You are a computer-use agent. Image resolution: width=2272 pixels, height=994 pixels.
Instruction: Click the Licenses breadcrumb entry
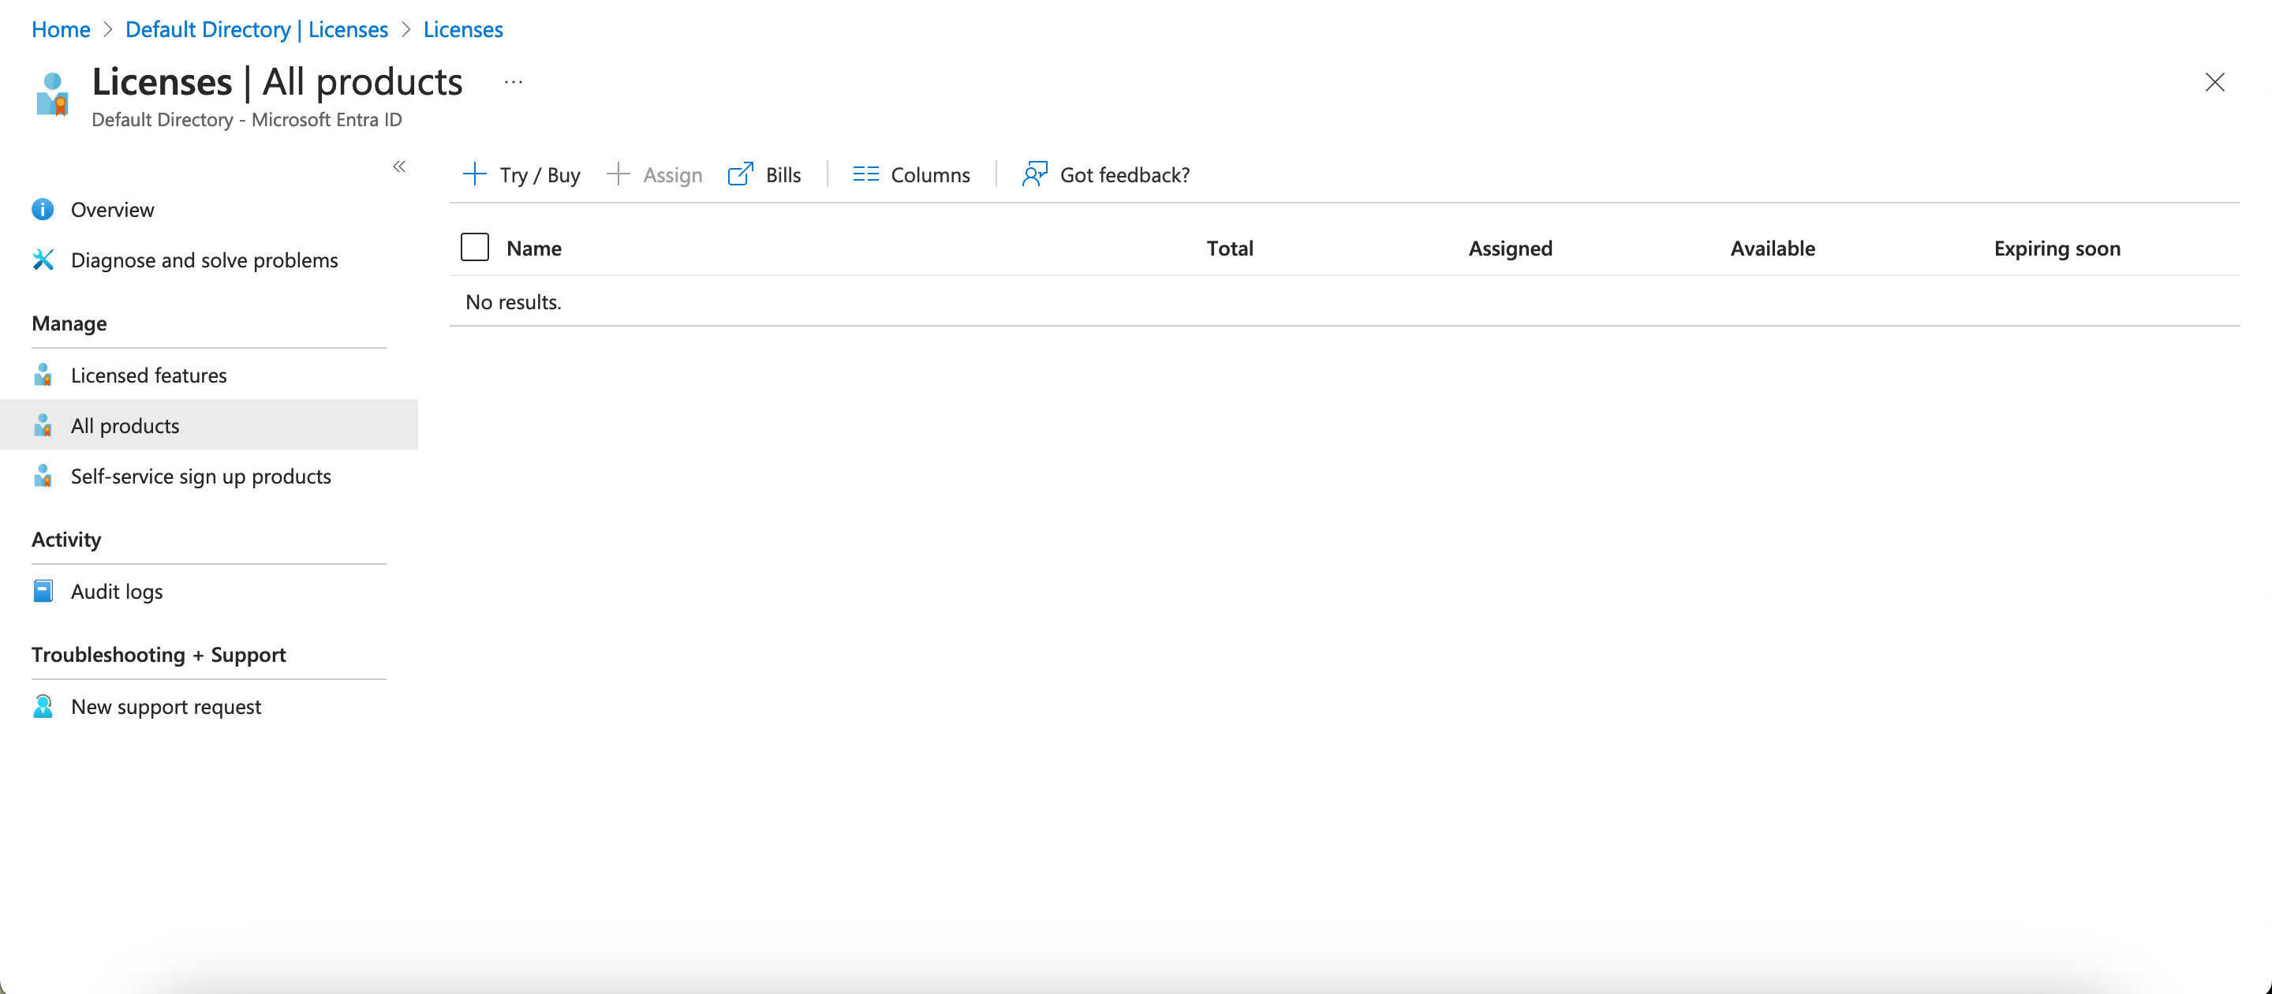(x=462, y=29)
